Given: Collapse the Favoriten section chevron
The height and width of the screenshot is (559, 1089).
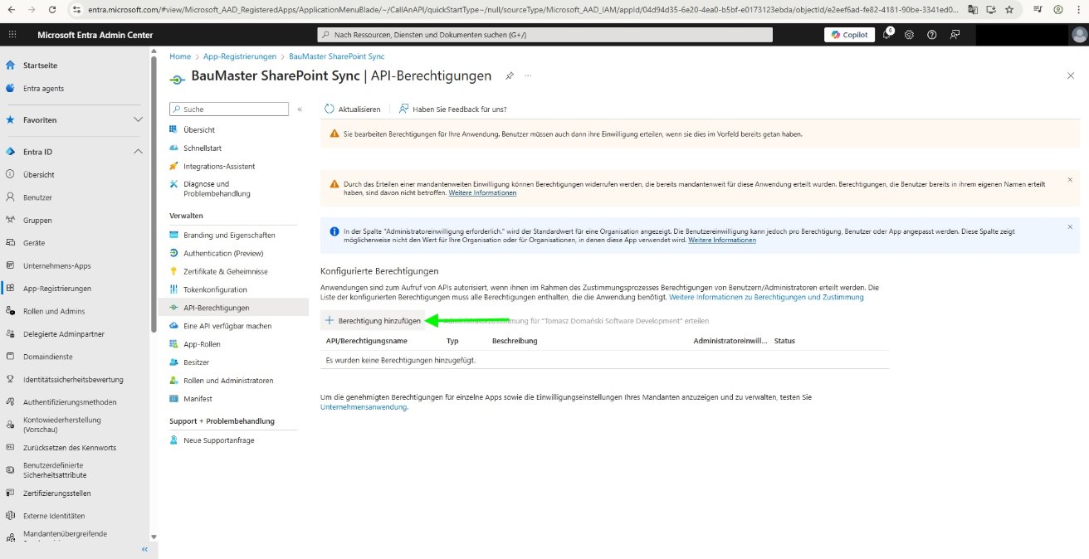Looking at the screenshot, I should pyautogui.click(x=138, y=119).
